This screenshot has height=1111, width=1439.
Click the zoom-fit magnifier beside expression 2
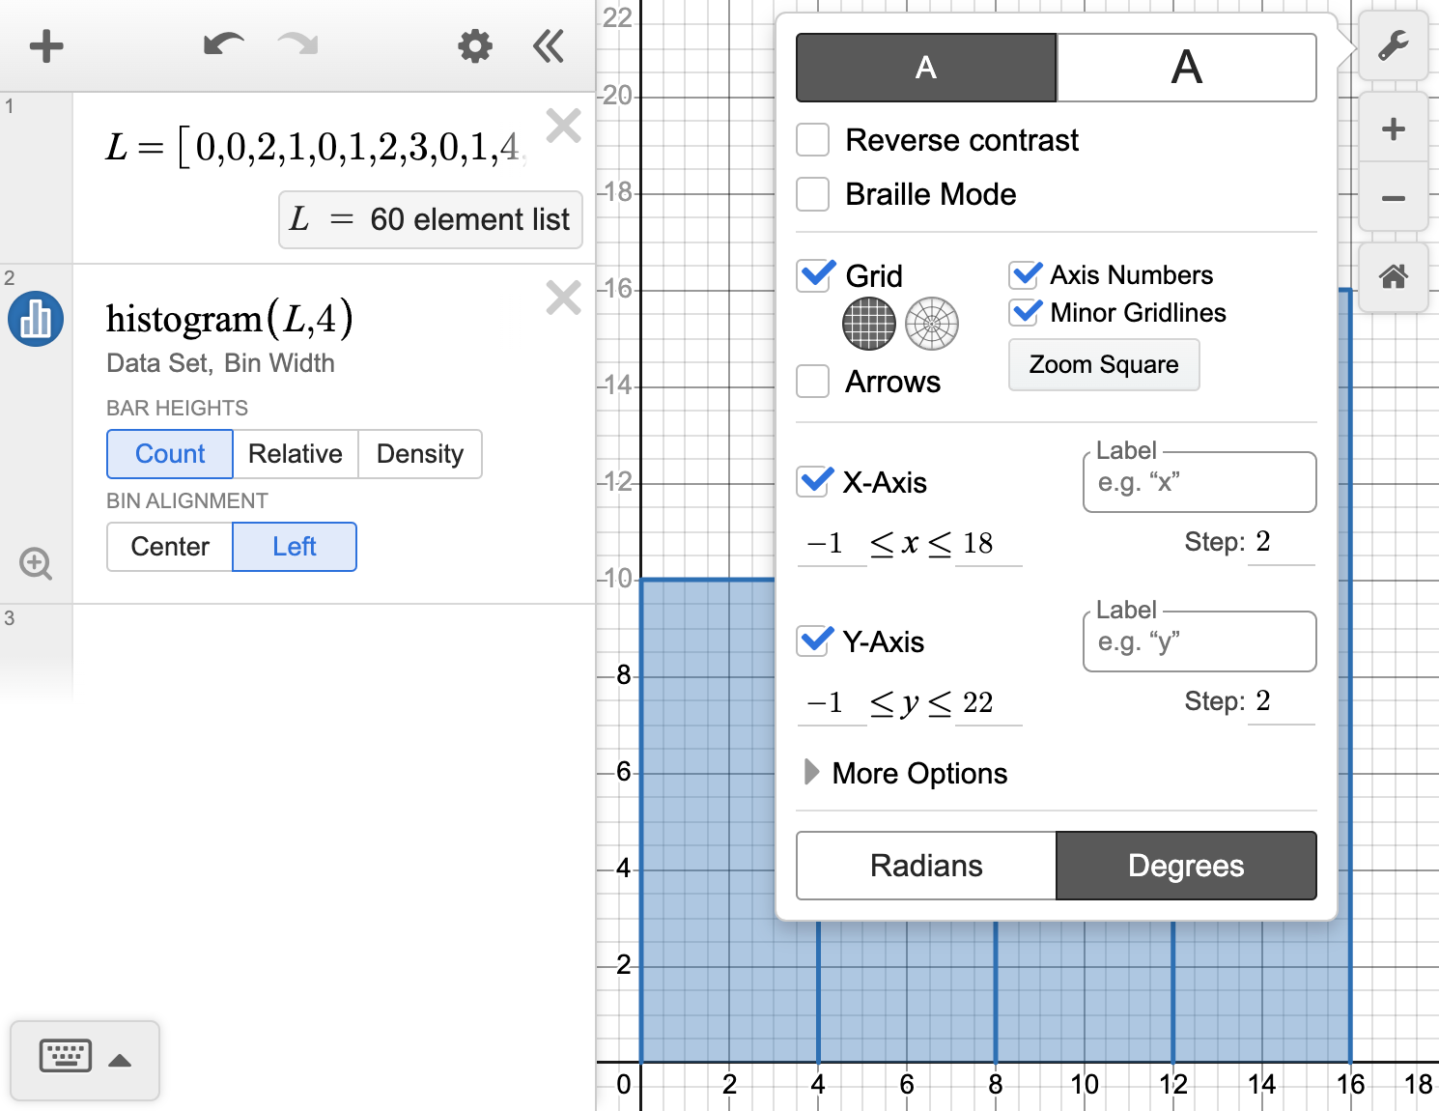pyautogui.click(x=36, y=563)
